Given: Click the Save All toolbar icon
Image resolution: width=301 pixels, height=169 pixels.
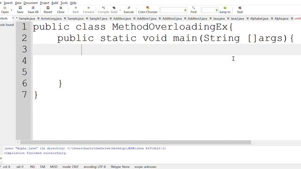Looking at the screenshot, I should click(33, 10).
